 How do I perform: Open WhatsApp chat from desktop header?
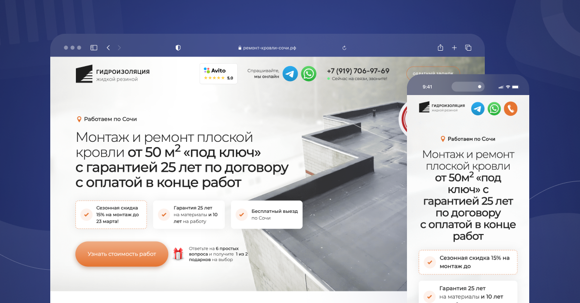click(309, 74)
